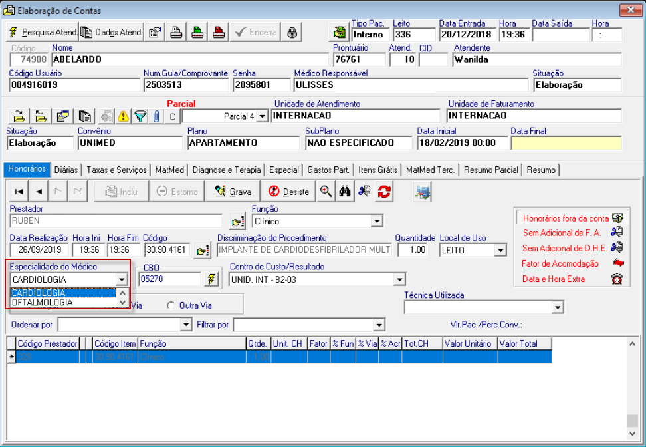Click the grid scrollbar down arrow

point(633,434)
